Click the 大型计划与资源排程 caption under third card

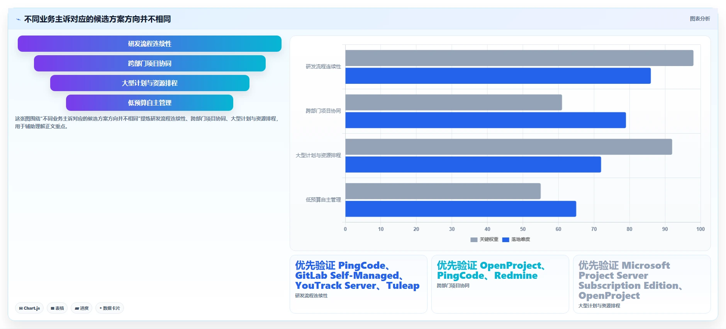599,306
